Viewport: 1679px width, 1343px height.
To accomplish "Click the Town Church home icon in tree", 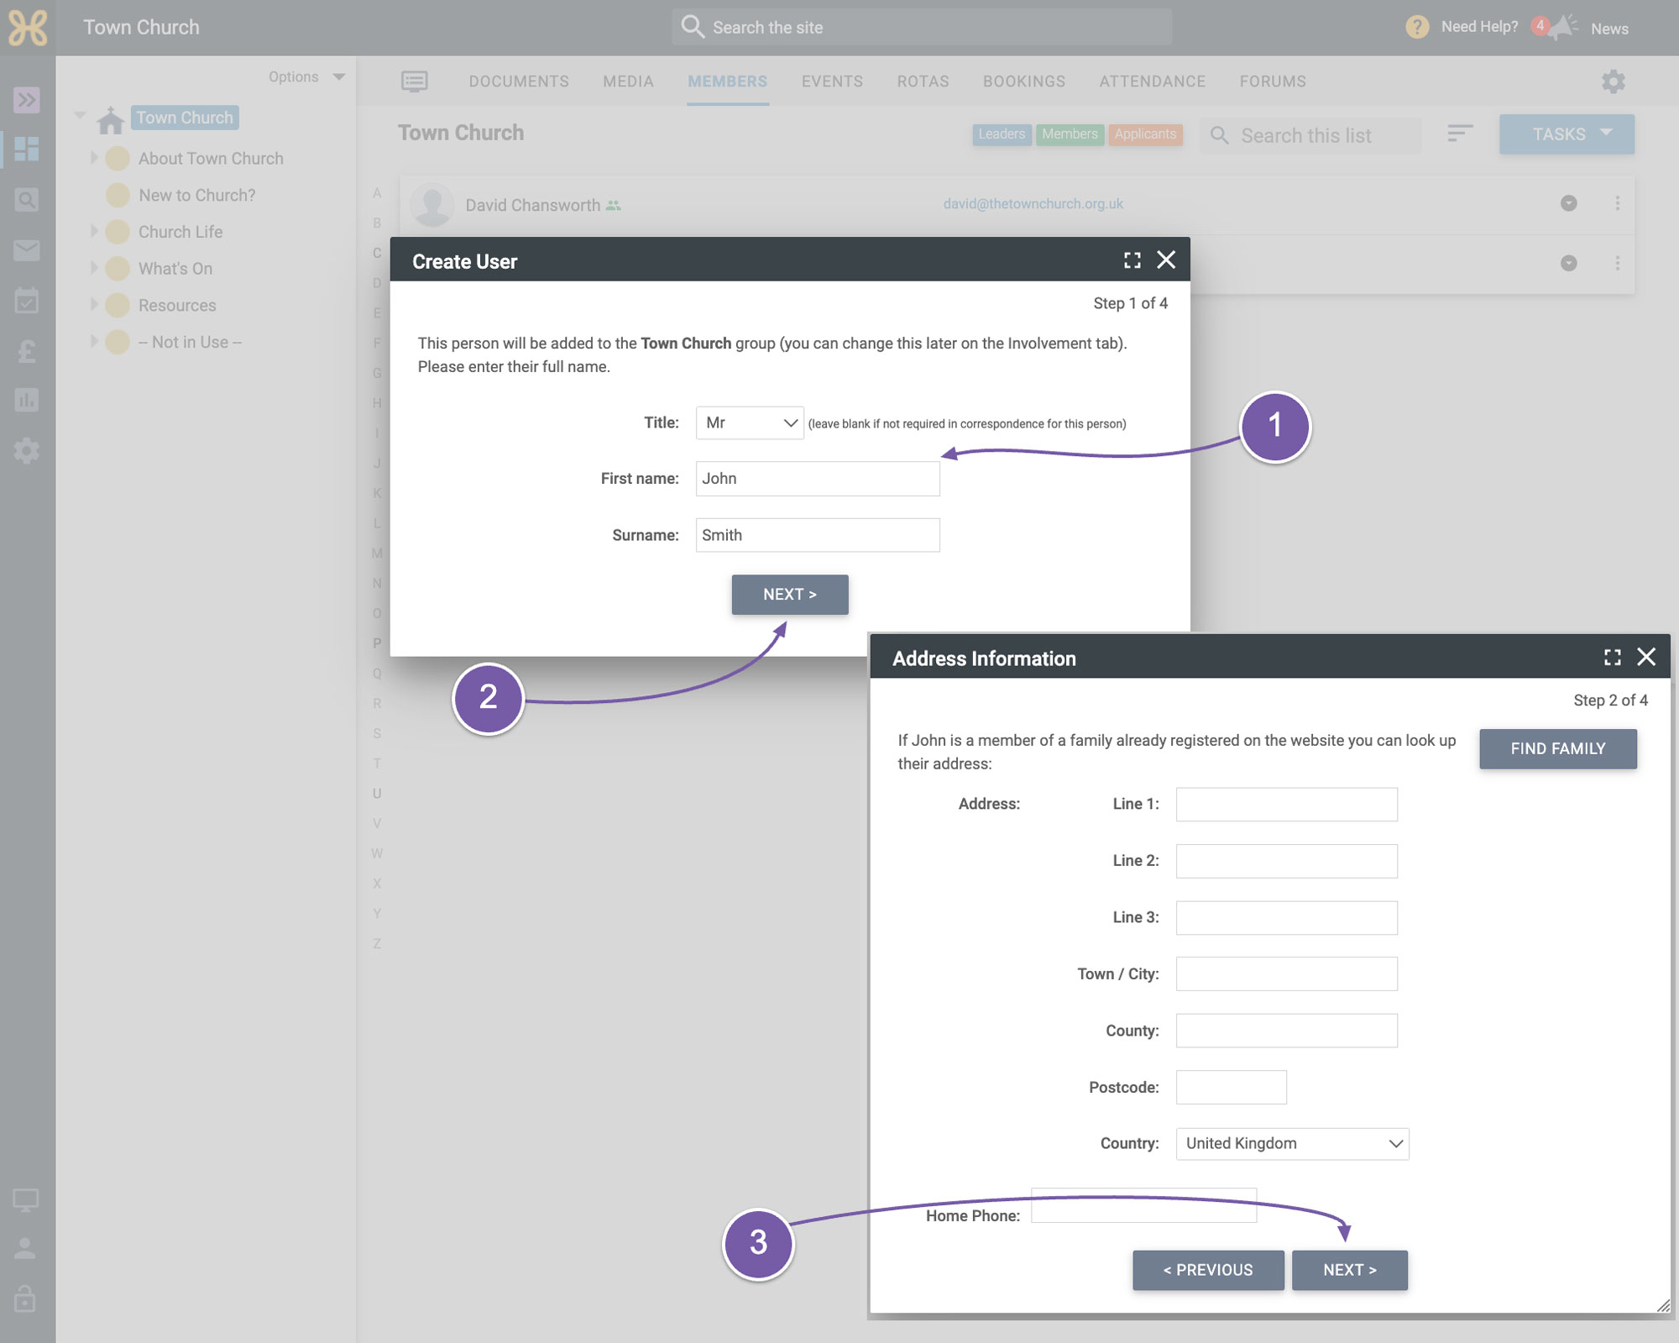I will point(110,119).
